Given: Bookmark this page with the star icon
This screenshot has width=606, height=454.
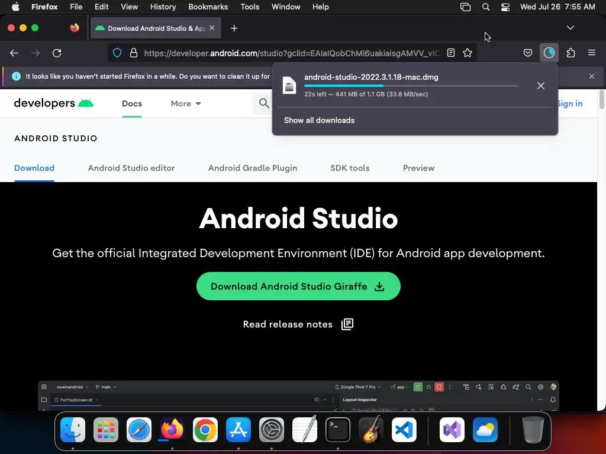Looking at the screenshot, I should point(468,53).
